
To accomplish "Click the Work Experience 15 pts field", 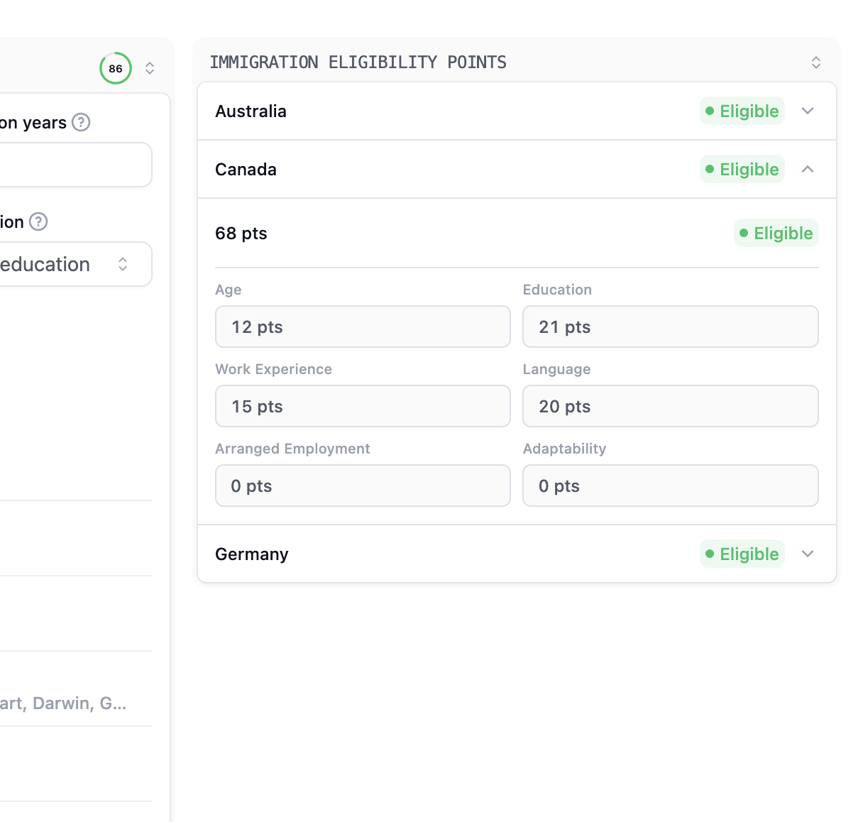I will point(363,406).
